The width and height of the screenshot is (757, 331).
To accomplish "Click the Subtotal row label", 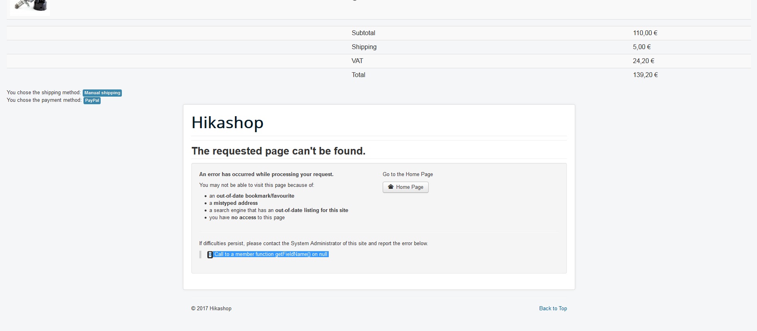I will pos(363,33).
